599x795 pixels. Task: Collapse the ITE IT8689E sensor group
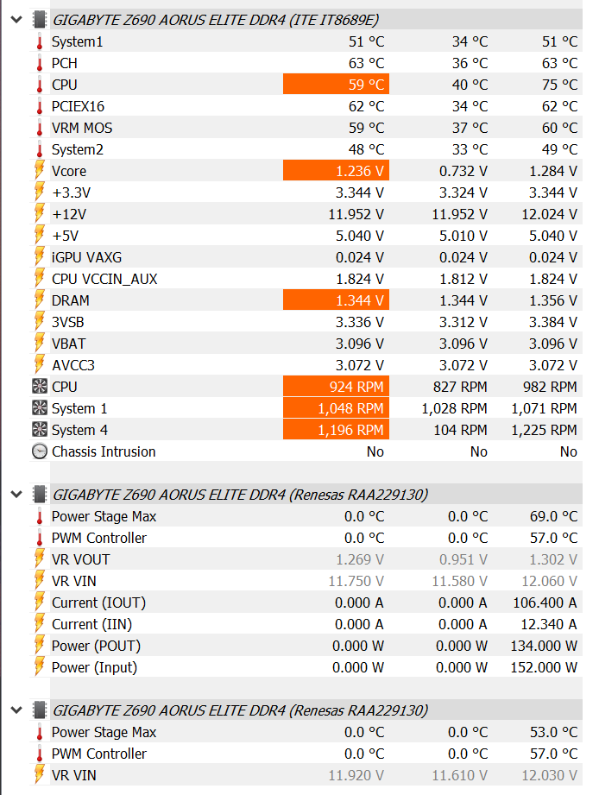pyautogui.click(x=16, y=19)
